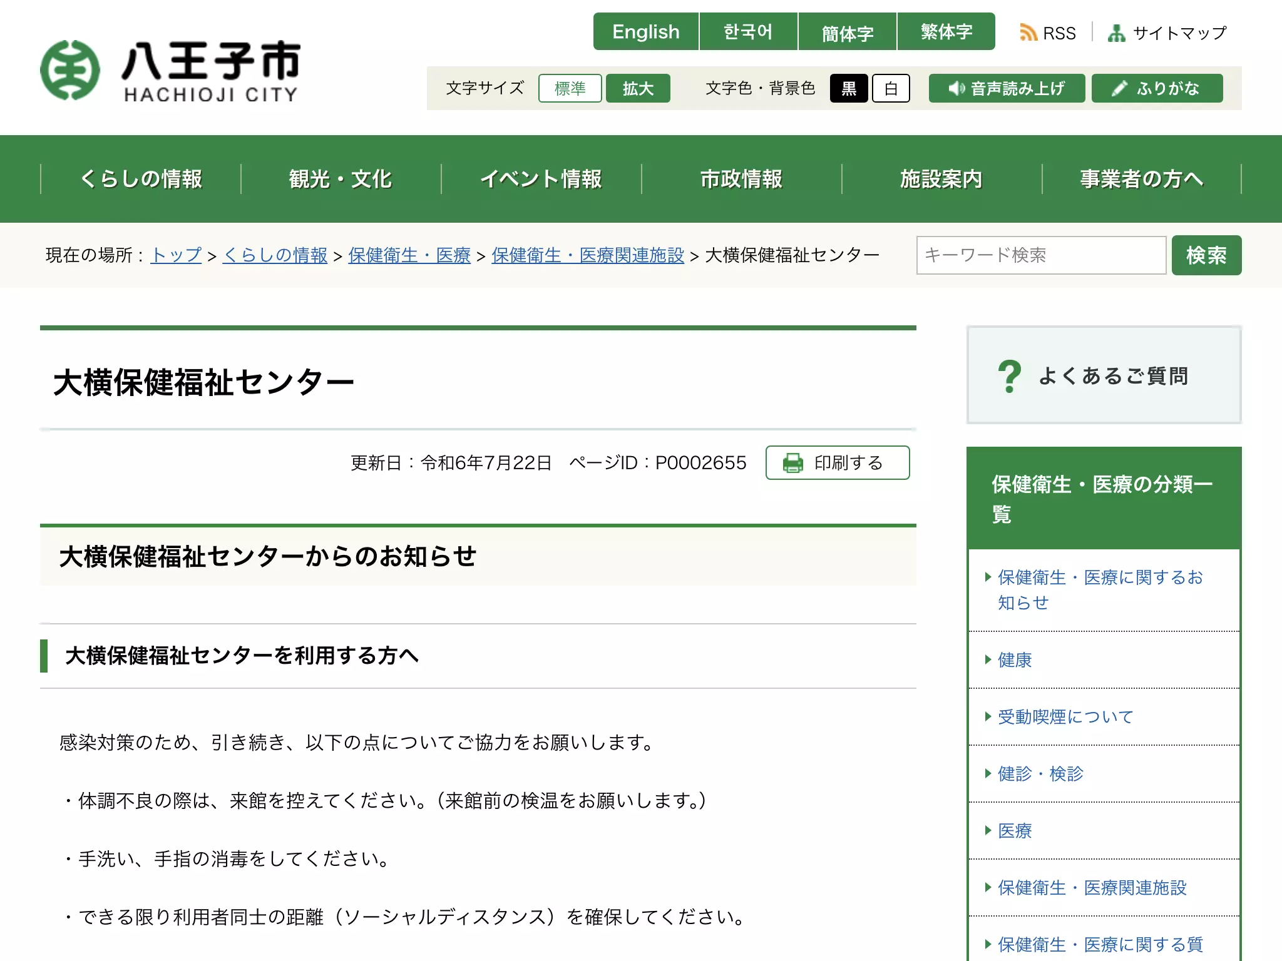Switch language to 한국어

point(748,31)
